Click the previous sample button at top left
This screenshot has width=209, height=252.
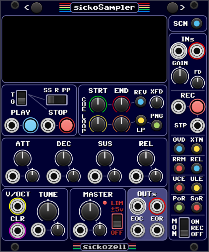36,8
